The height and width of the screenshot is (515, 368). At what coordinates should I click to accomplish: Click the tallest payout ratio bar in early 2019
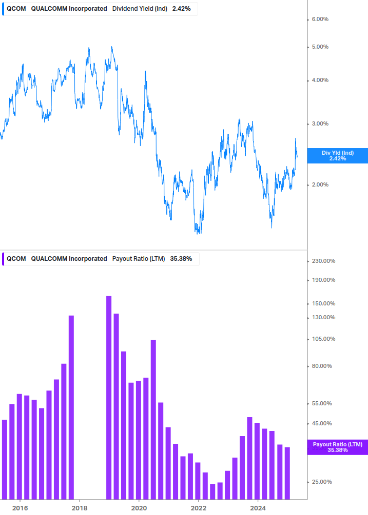109,398
